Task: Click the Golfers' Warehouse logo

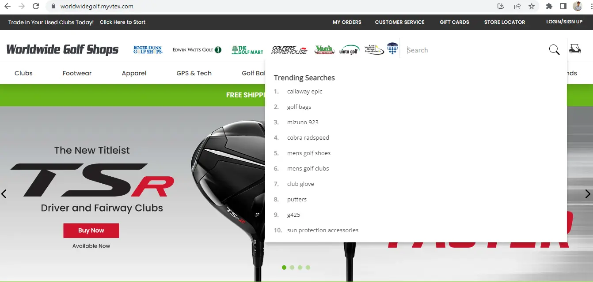Action: (289, 50)
